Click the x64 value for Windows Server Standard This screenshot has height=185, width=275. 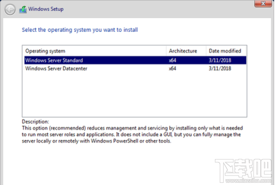click(x=172, y=60)
